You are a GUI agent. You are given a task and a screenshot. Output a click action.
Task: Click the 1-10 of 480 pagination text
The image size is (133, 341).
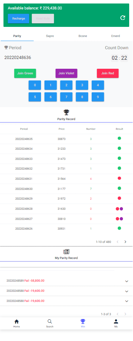103,242
